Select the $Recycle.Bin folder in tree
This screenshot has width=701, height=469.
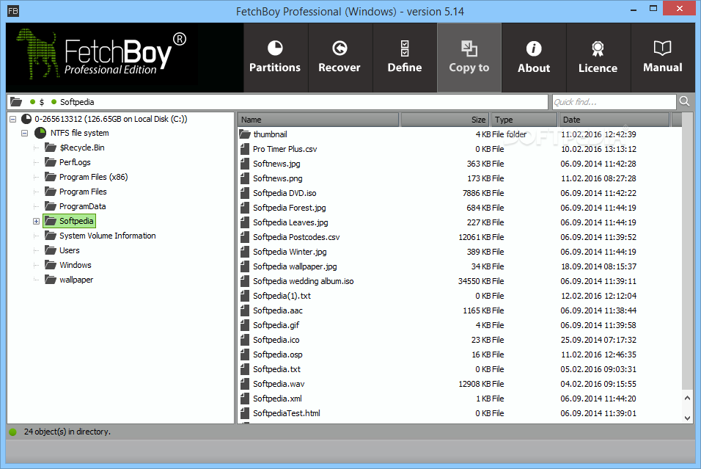click(74, 148)
